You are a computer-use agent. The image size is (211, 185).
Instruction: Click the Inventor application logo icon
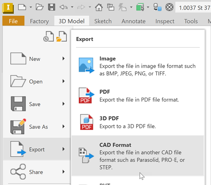pos(8,8)
